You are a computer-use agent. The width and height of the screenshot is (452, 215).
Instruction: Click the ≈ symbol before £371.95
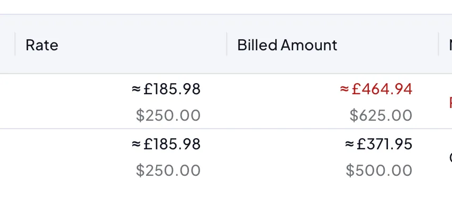click(349, 144)
